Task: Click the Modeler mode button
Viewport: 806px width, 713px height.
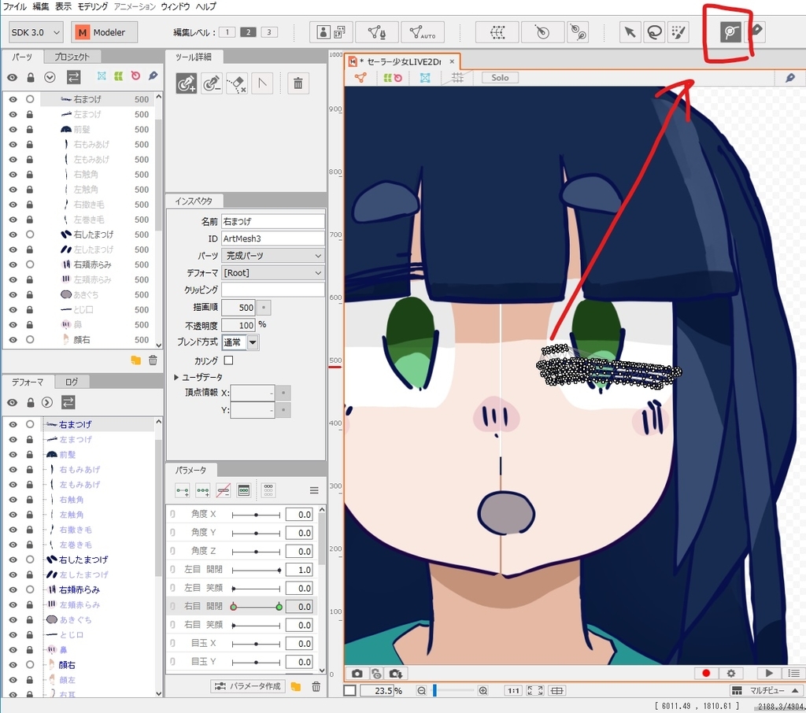Action: pos(105,32)
